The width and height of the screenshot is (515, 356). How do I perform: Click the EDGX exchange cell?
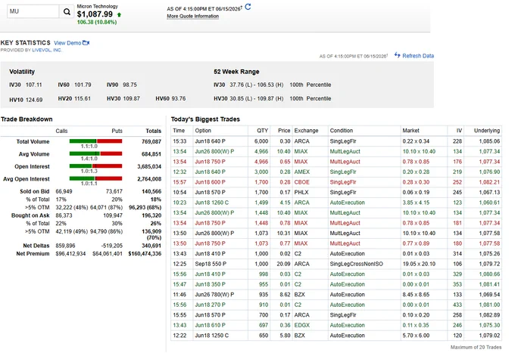tap(302, 325)
